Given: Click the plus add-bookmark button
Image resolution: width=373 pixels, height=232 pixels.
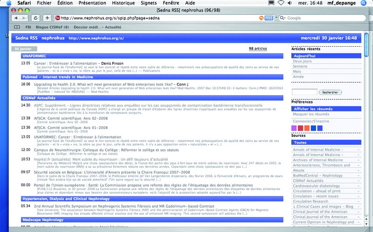Looking at the screenshot, I should [47, 18].
